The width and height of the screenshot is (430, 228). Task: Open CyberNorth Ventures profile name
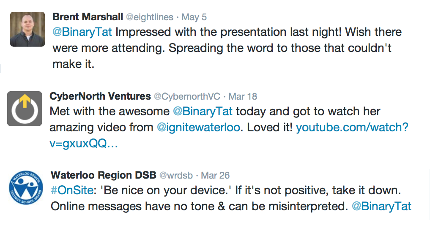(x=100, y=96)
